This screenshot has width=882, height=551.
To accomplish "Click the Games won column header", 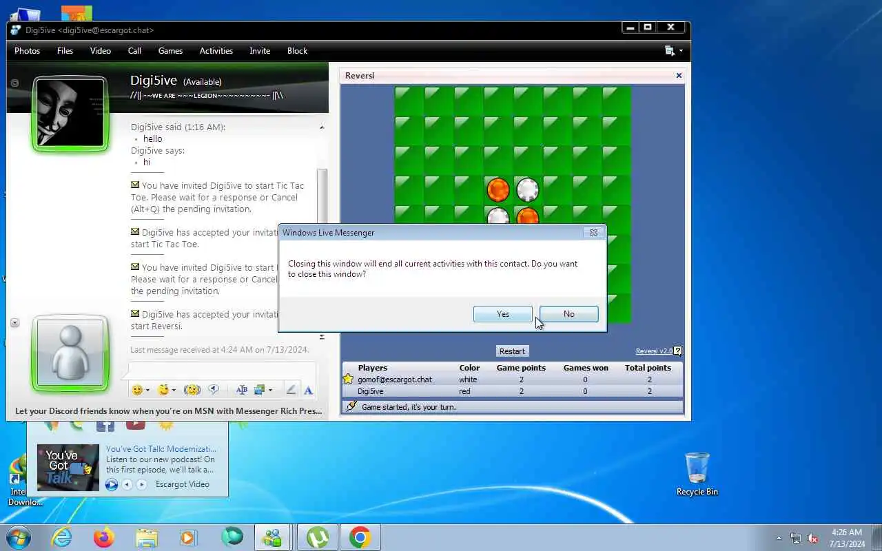I will tap(586, 368).
